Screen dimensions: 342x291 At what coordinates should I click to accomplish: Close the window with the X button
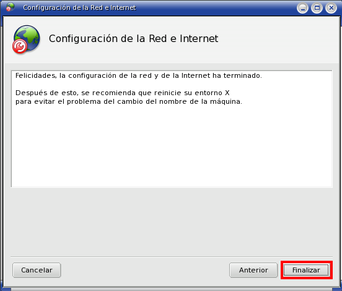click(x=331, y=8)
